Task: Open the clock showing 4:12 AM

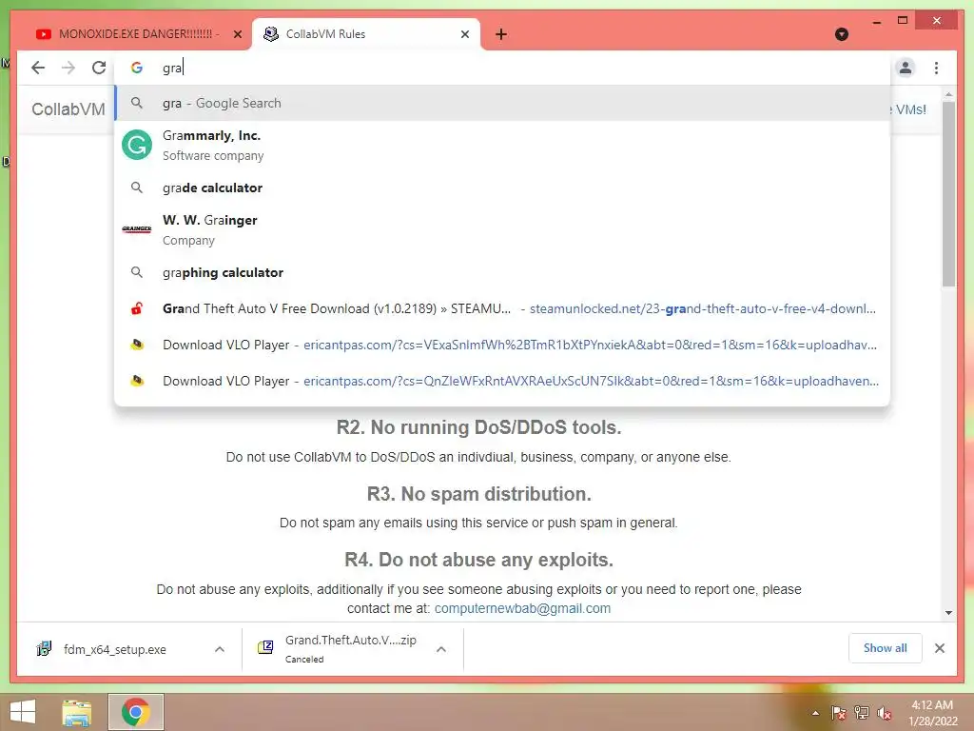Action: click(x=932, y=713)
